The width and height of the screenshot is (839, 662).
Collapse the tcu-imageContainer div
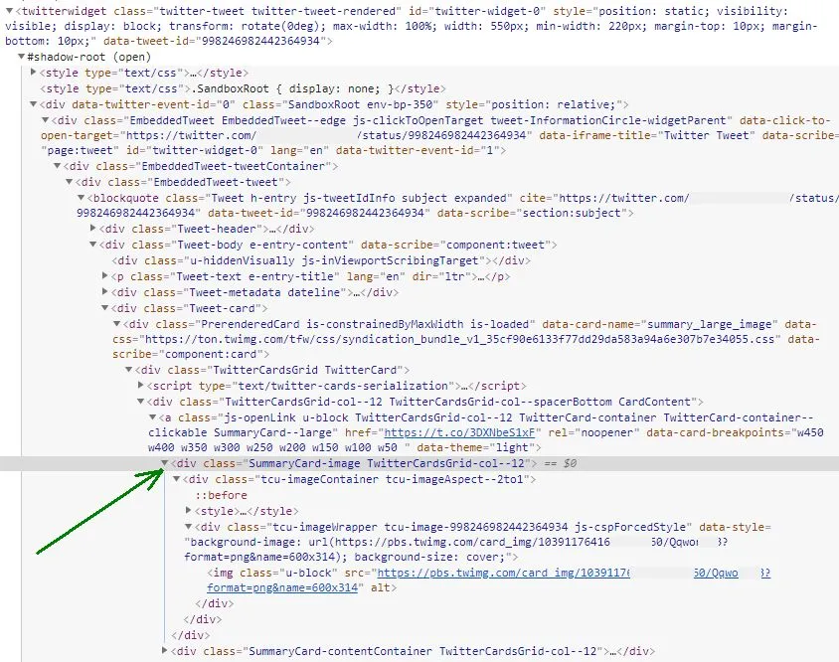click(177, 479)
